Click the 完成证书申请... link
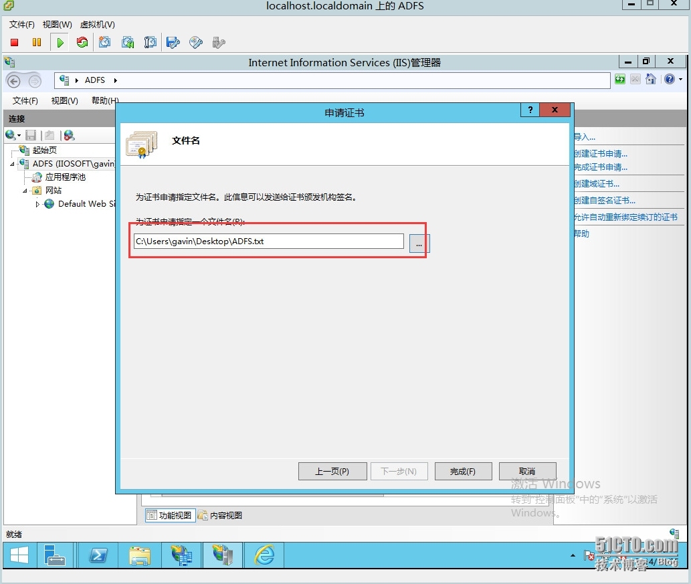691x584 pixels. (600, 167)
